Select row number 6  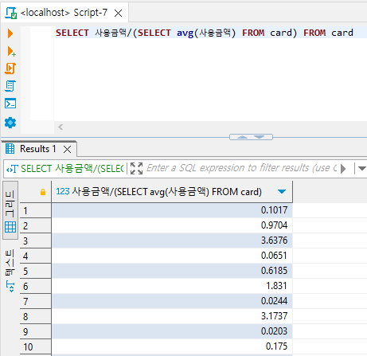[35, 287]
